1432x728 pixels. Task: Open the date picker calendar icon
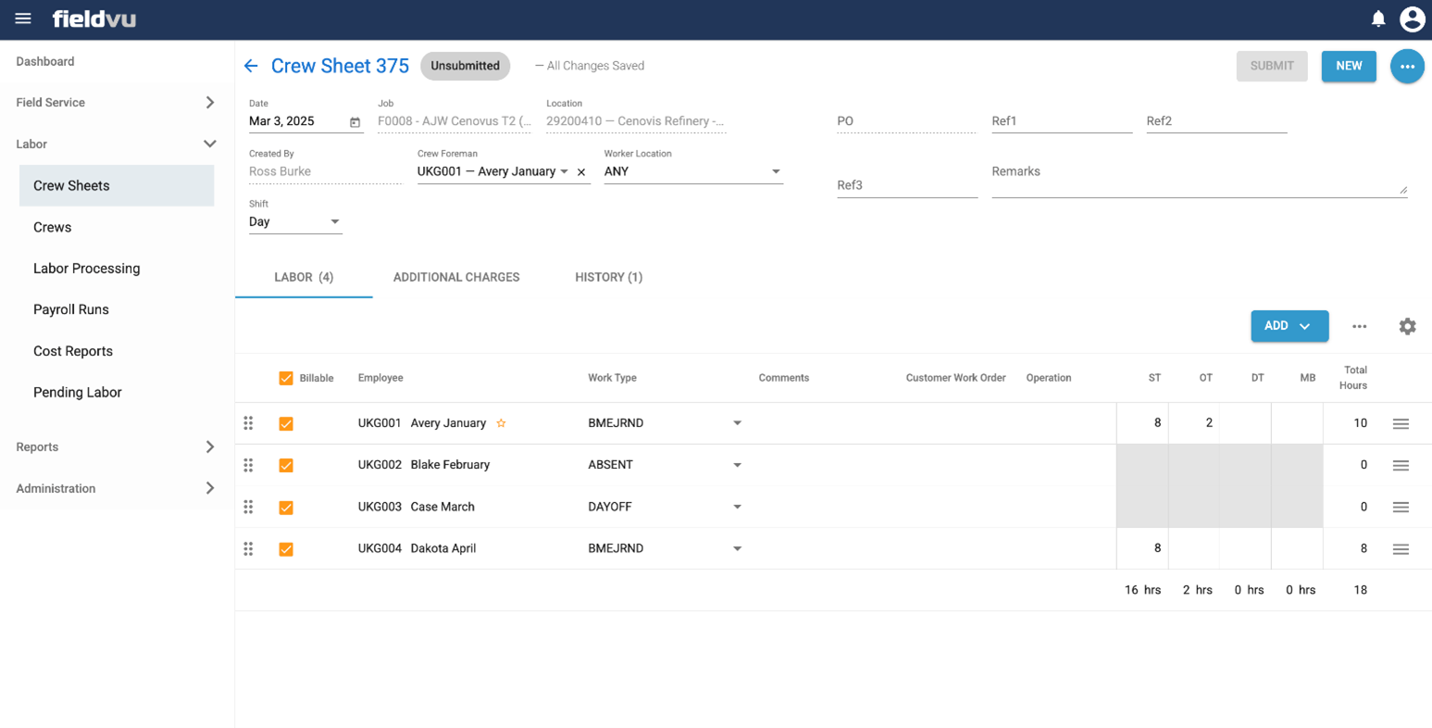click(355, 122)
